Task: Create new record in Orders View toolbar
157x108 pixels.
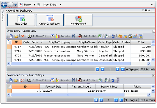Action: [11, 36]
